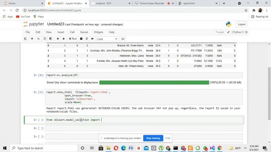Move selected cell down arrow
Viewport: 271px width, 152px height.
pos(64,39)
